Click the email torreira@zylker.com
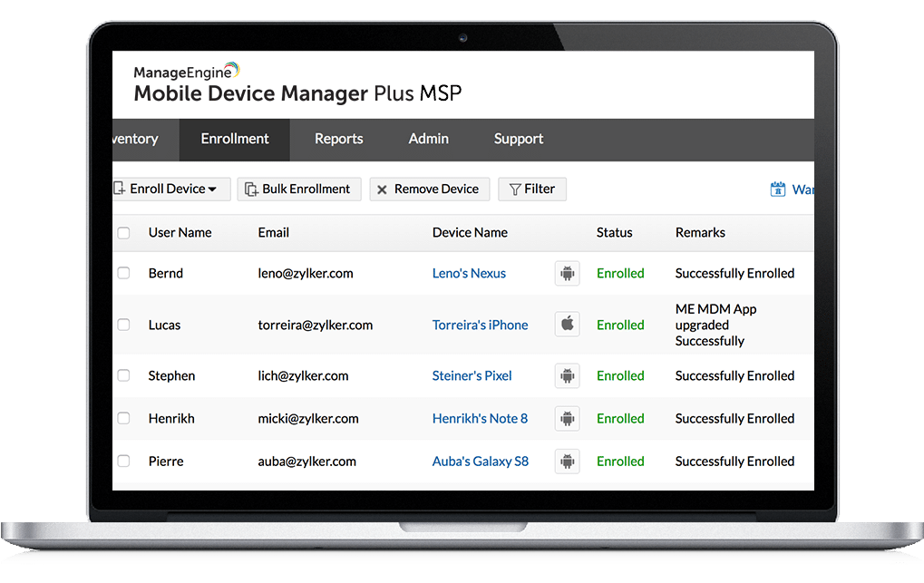Viewport: 924px width, 583px height. 316,326
